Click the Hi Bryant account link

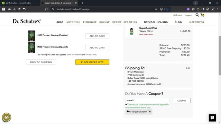(x=177, y=15)
